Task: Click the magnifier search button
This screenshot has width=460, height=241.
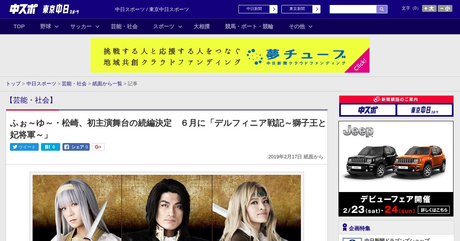Action: pos(382,9)
